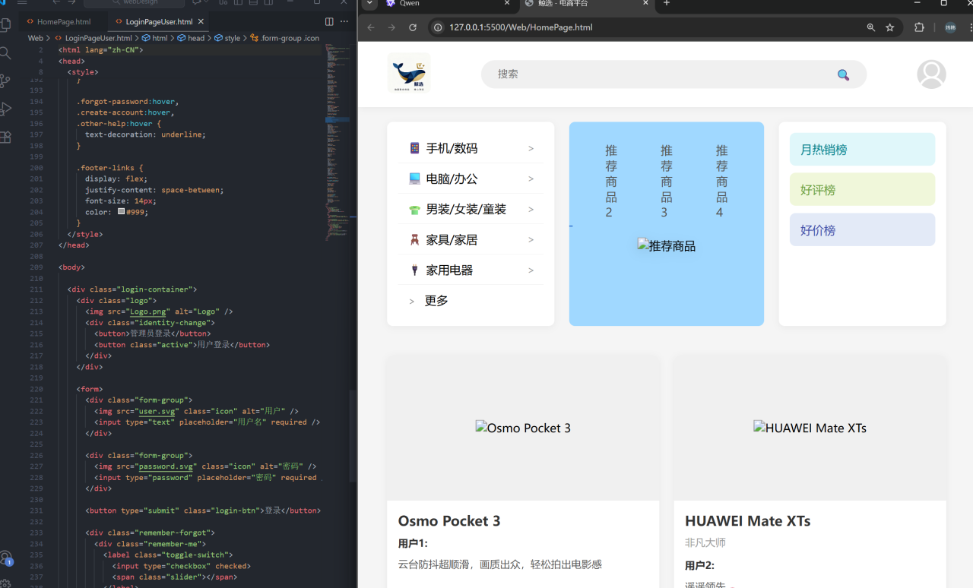Click 推荐商品2 carousel item
The height and width of the screenshot is (588, 973).
pyautogui.click(x=611, y=182)
